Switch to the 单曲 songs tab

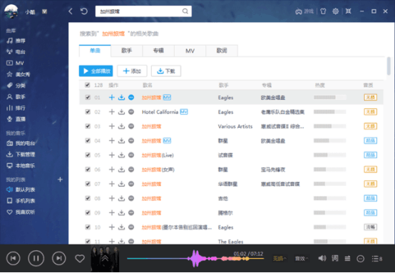click(x=95, y=51)
